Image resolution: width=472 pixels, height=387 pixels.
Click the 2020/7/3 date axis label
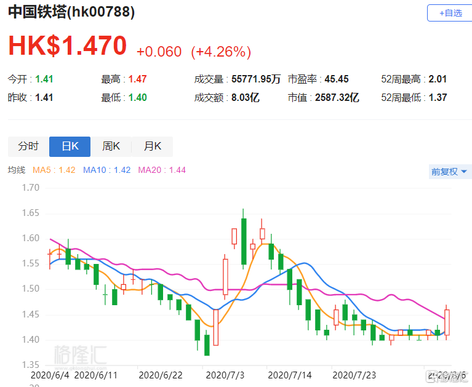pos(225,374)
